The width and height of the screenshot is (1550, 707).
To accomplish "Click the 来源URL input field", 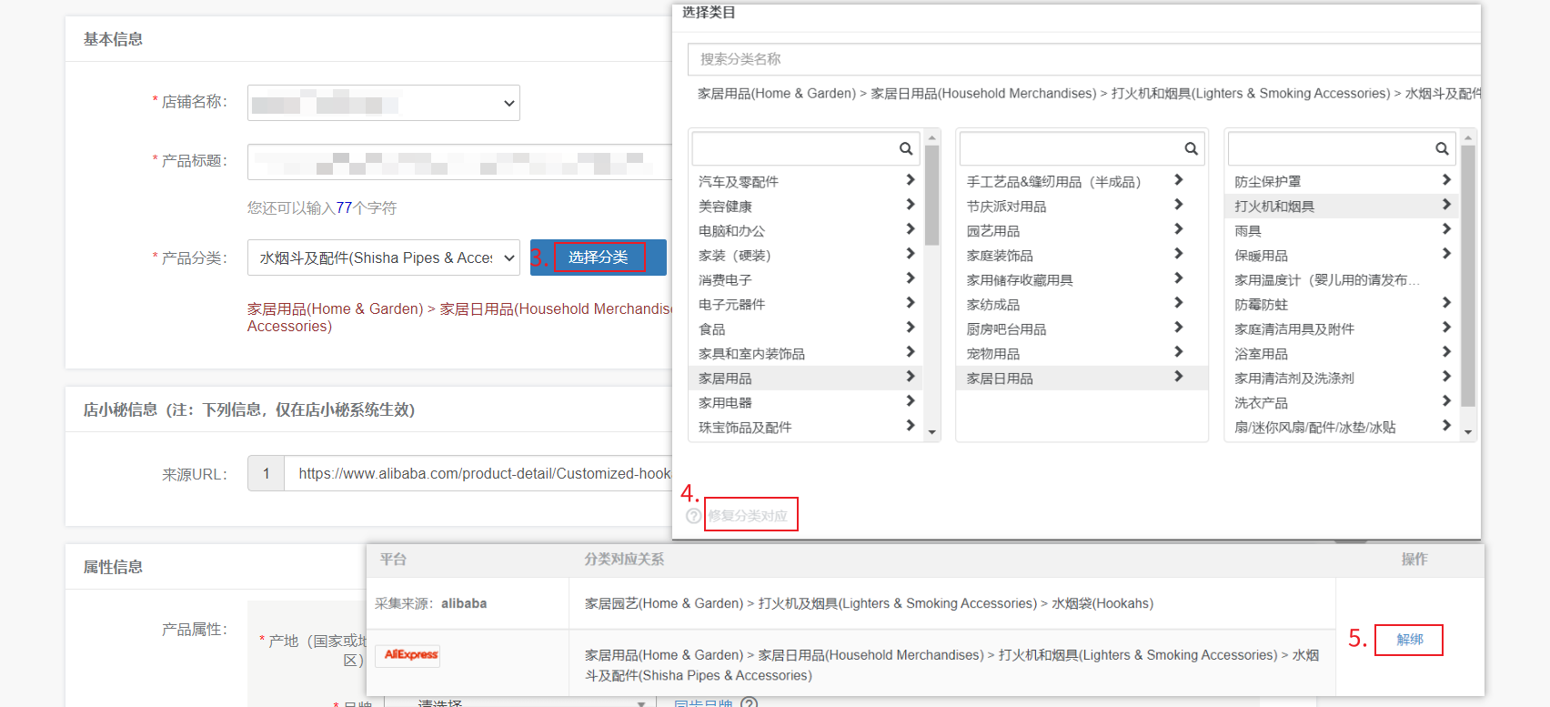I will [478, 473].
